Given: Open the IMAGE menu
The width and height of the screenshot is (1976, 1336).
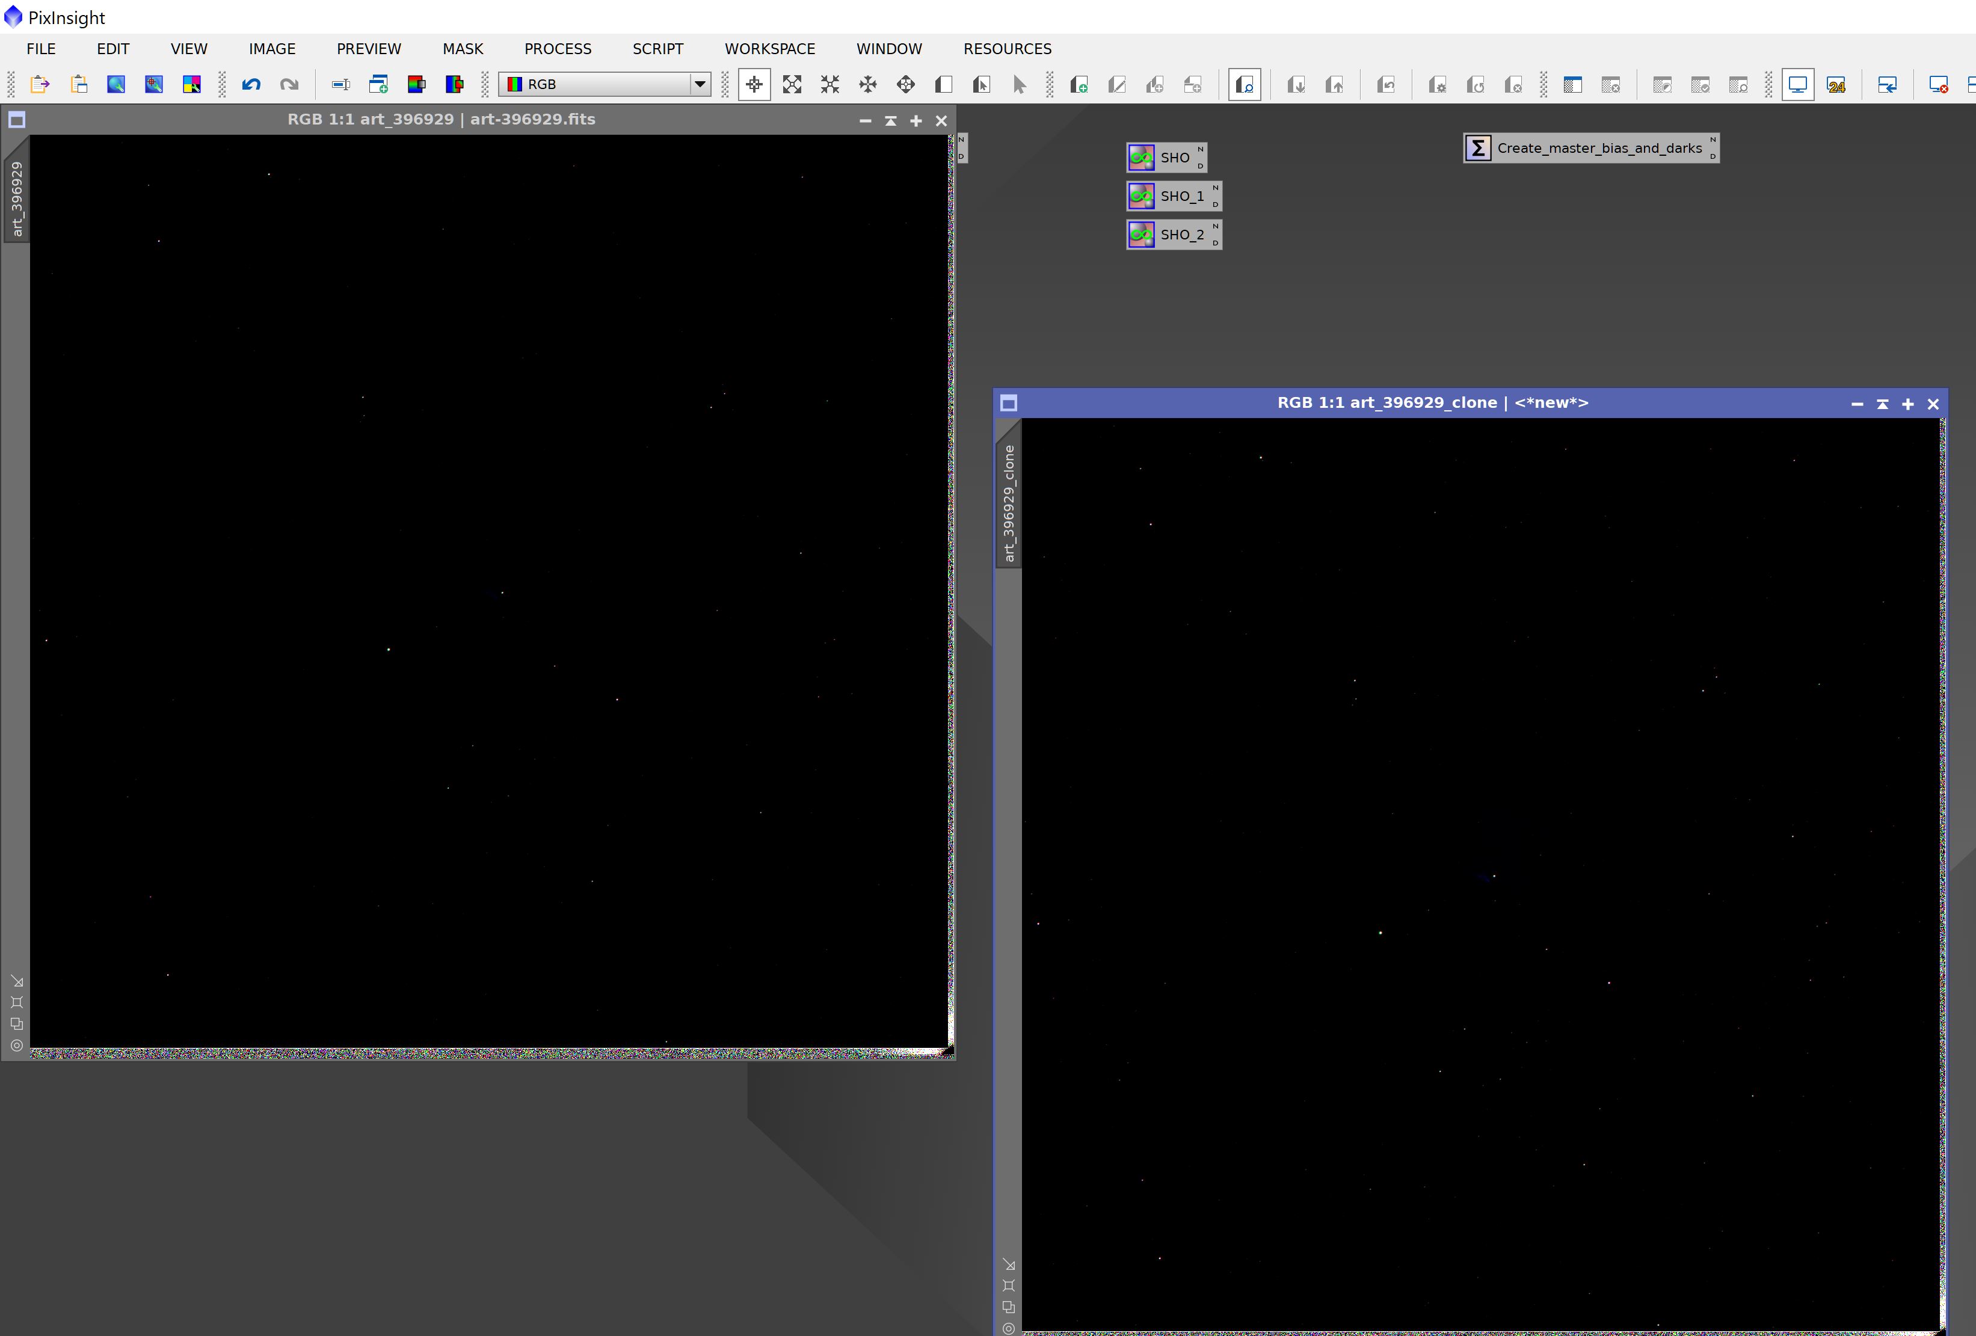Looking at the screenshot, I should 272,49.
